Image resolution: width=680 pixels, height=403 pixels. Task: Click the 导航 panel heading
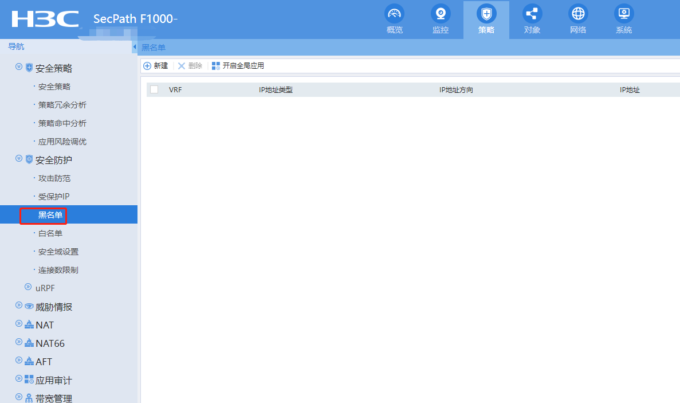point(17,46)
